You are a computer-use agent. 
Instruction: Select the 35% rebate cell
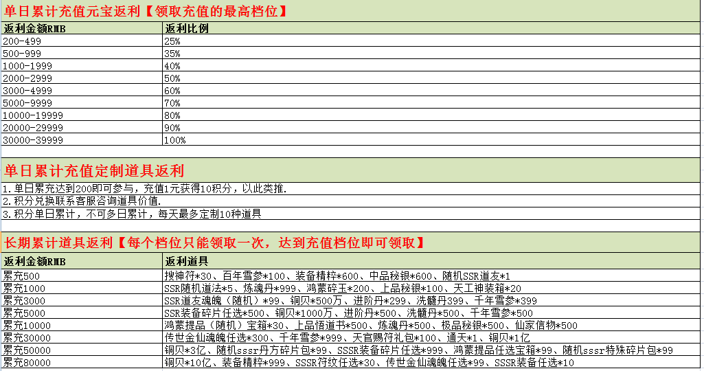[x=431, y=54]
